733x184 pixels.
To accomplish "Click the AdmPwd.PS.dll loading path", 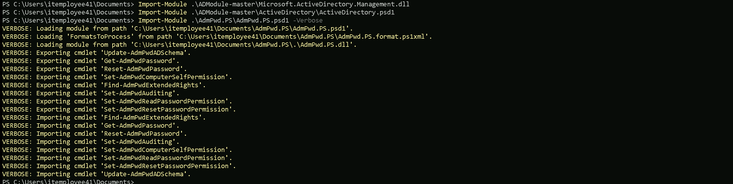I will [244, 45].
